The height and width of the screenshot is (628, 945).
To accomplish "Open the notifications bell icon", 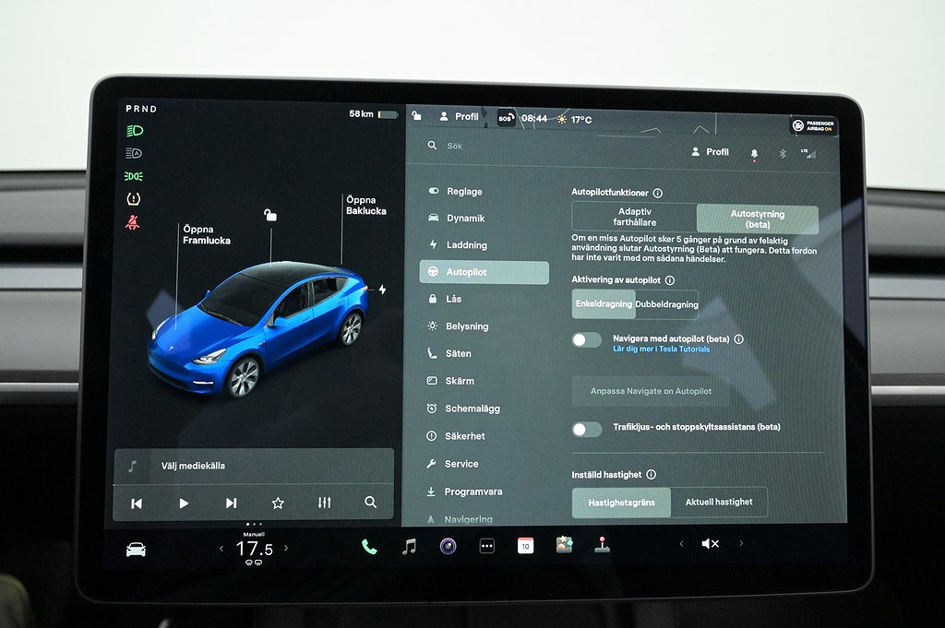I will (x=754, y=153).
